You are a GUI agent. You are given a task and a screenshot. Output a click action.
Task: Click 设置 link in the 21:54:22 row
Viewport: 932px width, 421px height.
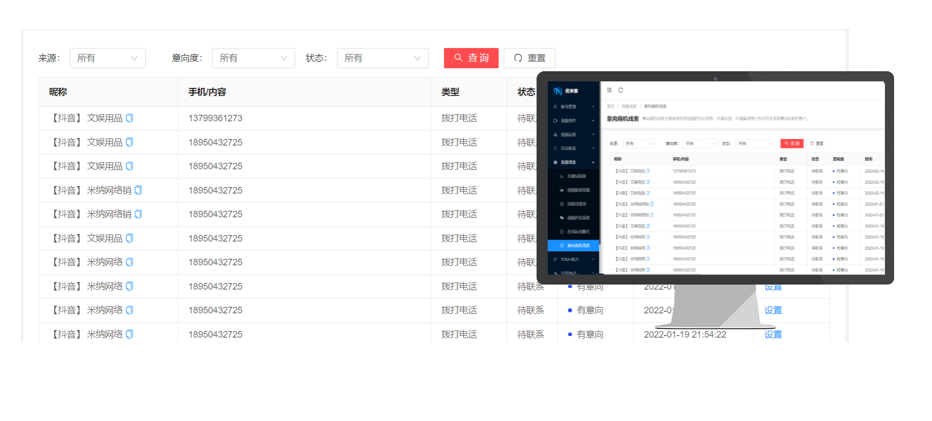(x=773, y=334)
